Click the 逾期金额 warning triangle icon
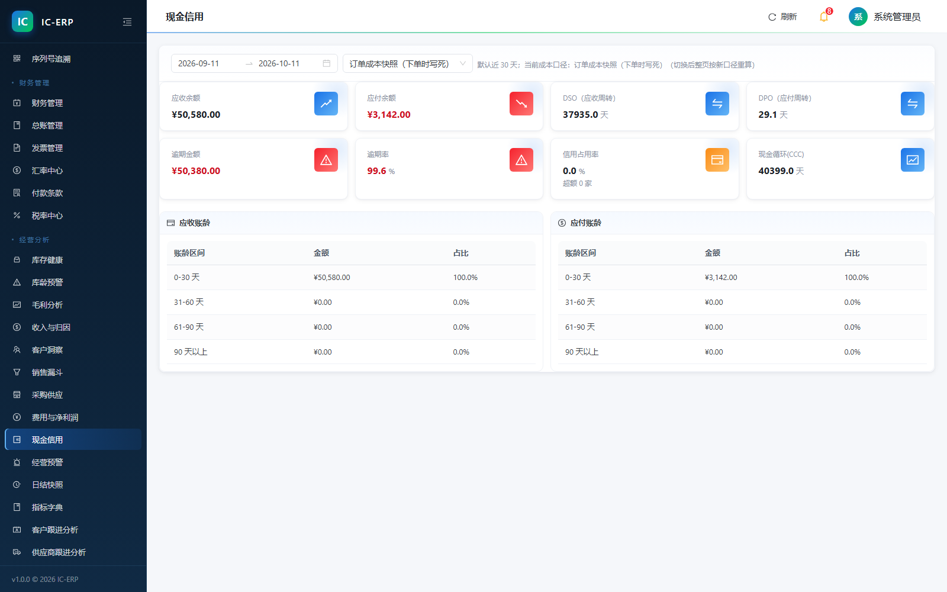The width and height of the screenshot is (947, 592). tap(326, 160)
